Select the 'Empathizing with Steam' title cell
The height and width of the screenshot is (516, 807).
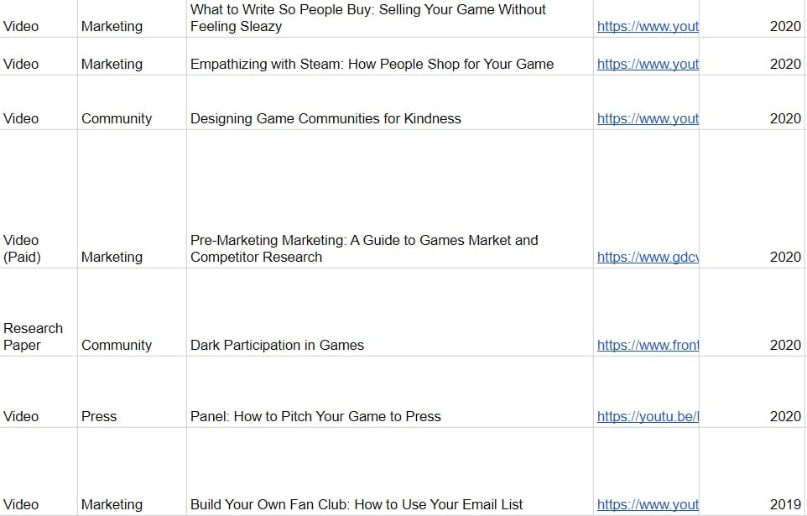tap(372, 64)
